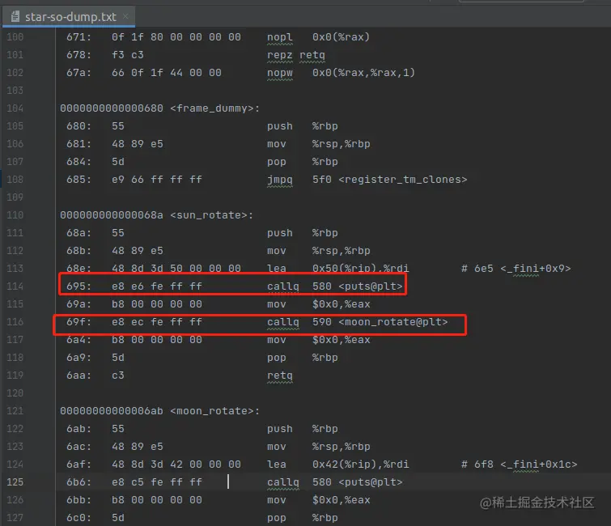
Task: Click 'callq 580 <puts@plt>' at address 695
Action: click(335, 286)
